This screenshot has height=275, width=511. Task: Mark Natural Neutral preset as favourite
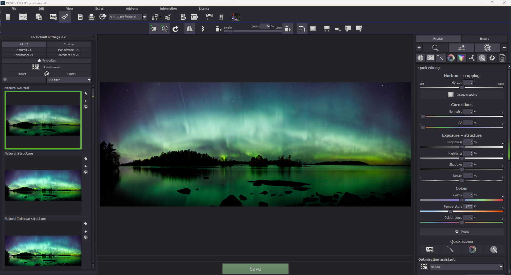click(x=86, y=93)
